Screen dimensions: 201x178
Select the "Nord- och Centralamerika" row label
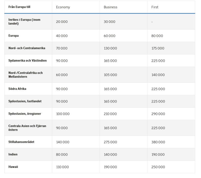click(x=27, y=48)
